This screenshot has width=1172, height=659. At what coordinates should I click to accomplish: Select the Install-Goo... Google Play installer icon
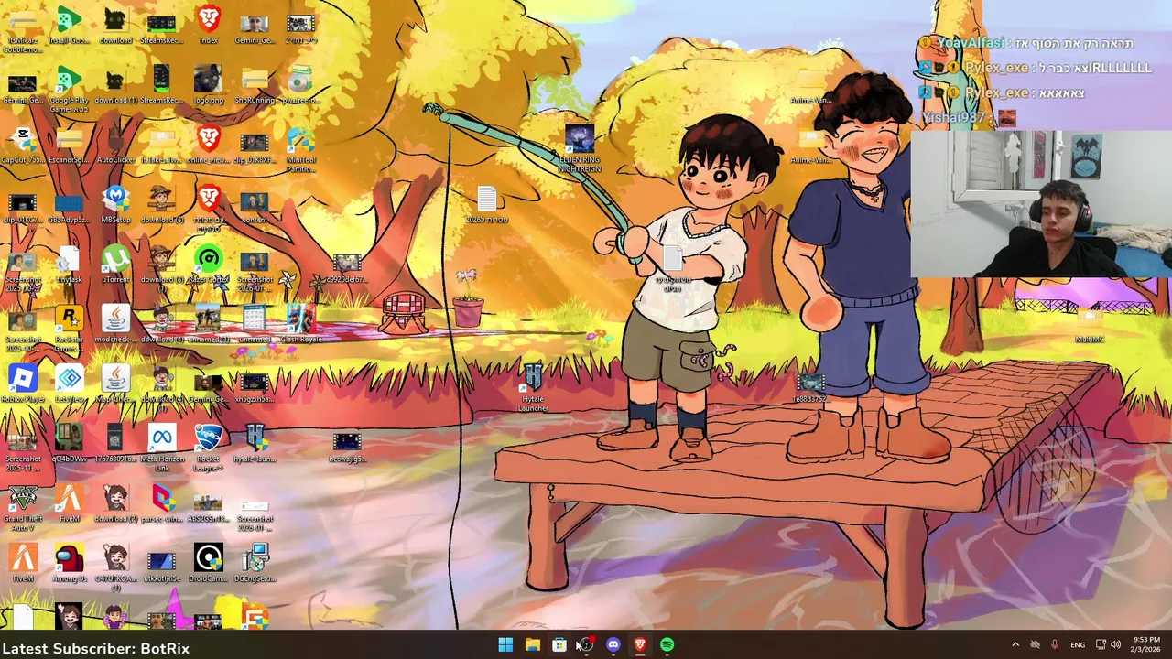coord(69,27)
